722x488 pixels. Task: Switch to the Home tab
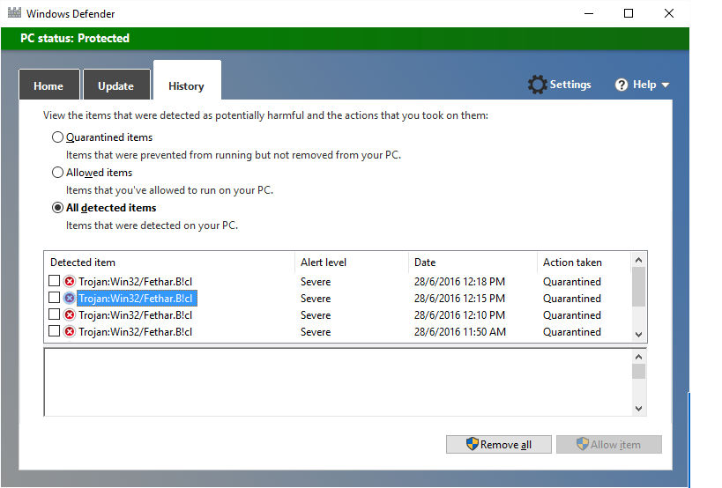click(x=48, y=85)
